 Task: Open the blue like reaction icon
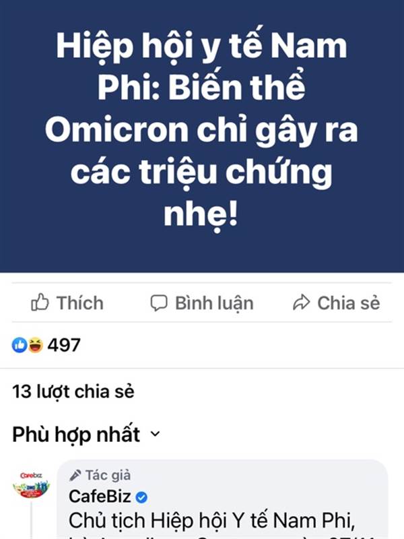(x=20, y=345)
